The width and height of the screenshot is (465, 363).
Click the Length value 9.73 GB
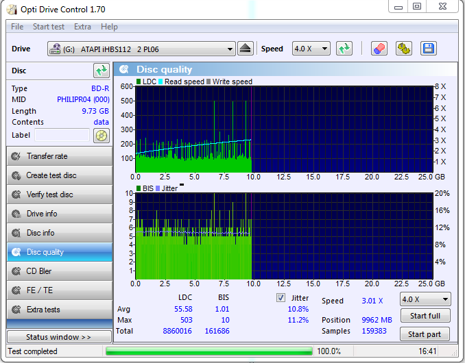click(95, 111)
